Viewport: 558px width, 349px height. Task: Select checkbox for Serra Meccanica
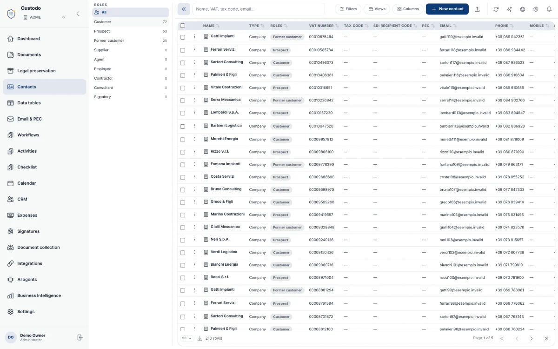click(x=183, y=100)
